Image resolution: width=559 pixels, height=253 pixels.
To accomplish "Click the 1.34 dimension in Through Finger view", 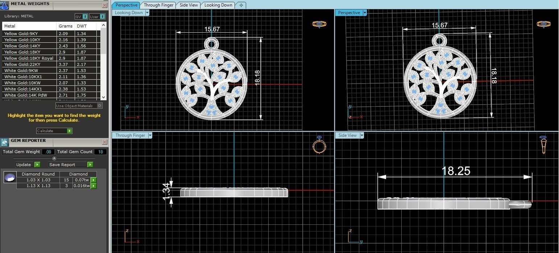I will [x=167, y=192].
